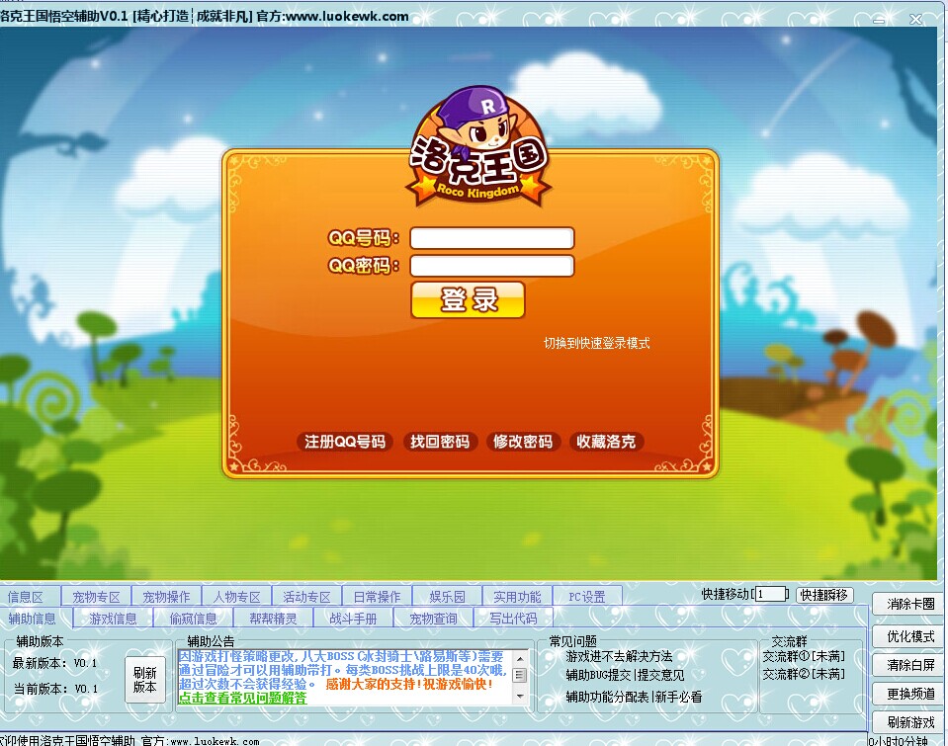This screenshot has width=948, height=746.
Task: Click 收藏洛克 bookmark button
Action: coord(606,442)
